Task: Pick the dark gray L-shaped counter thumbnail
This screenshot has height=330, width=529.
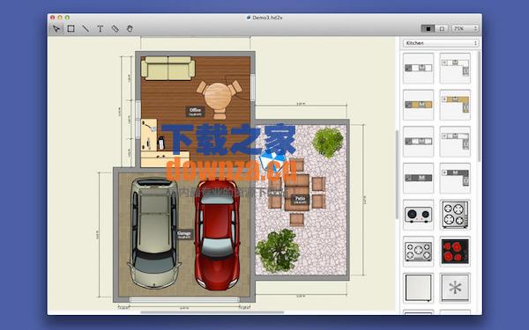Action: point(455,178)
